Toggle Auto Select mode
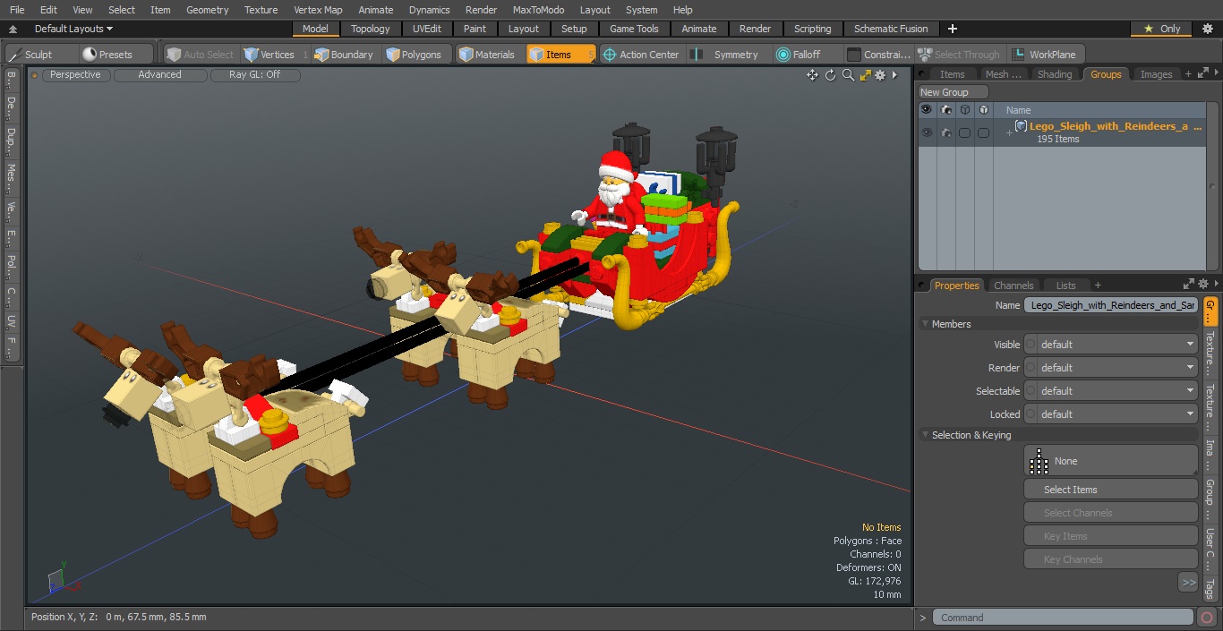This screenshot has height=631, width=1223. (x=201, y=55)
